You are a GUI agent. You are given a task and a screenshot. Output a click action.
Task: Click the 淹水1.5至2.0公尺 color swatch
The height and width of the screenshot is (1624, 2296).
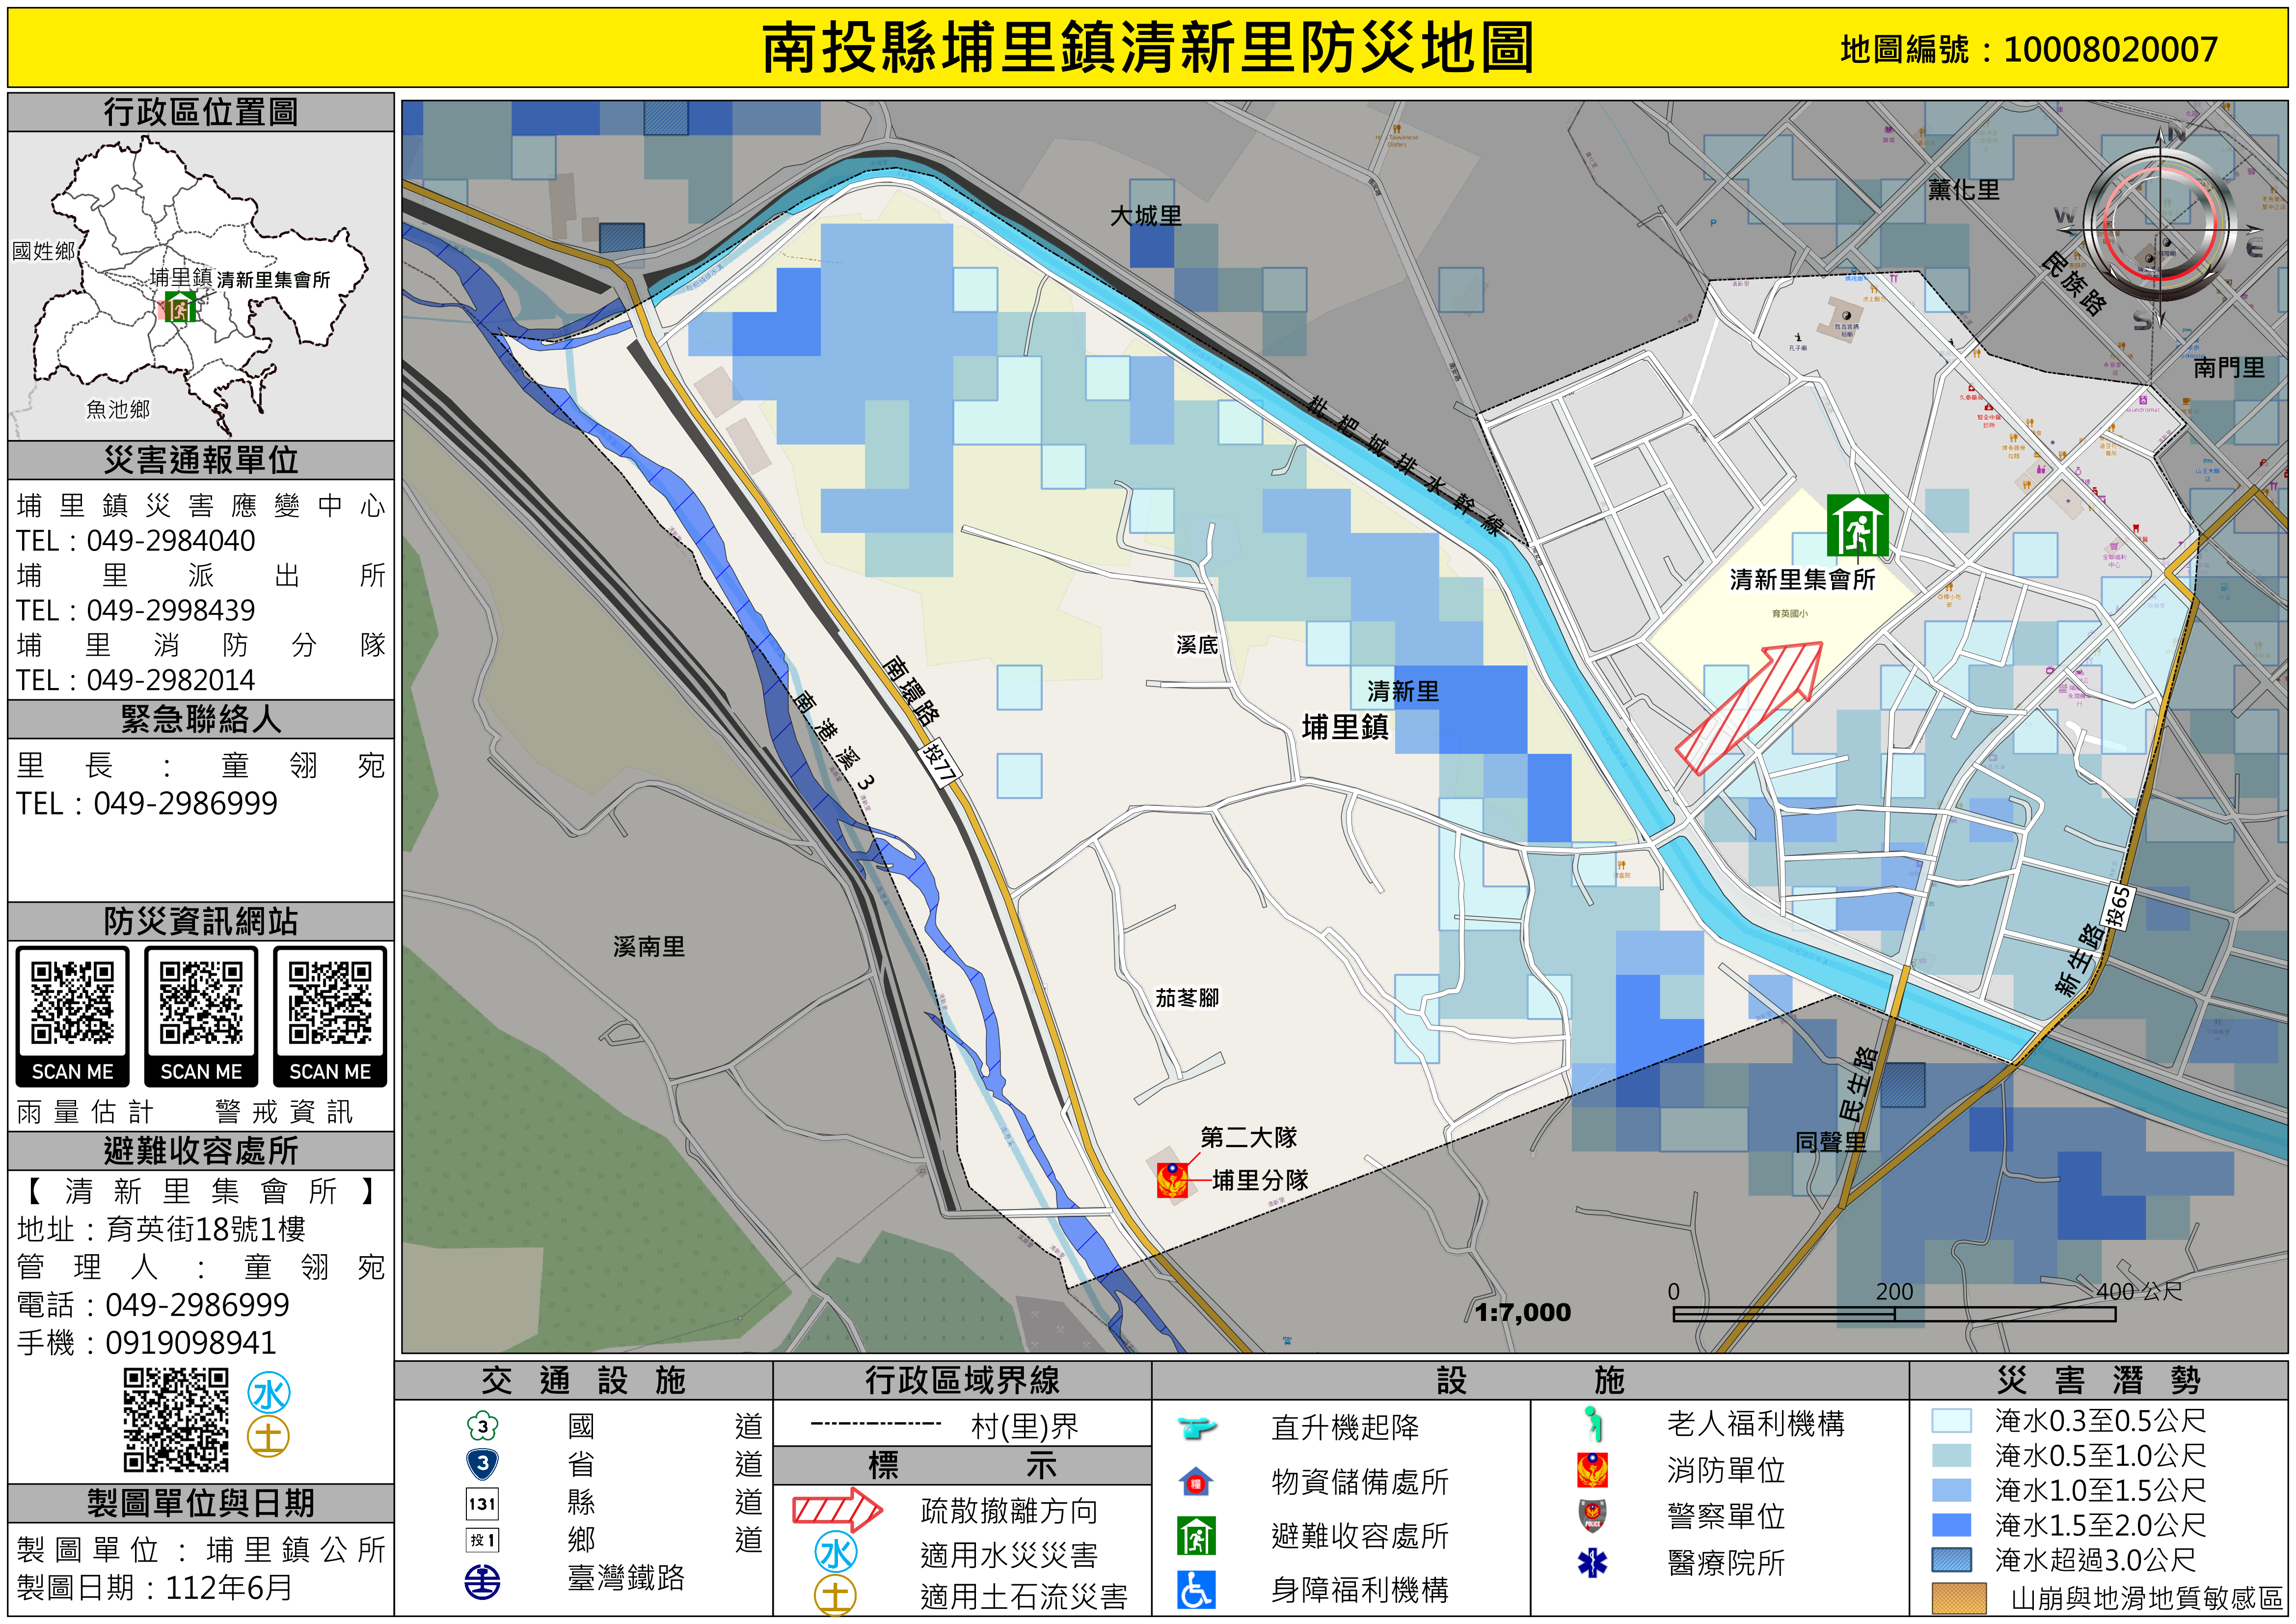point(1951,1525)
